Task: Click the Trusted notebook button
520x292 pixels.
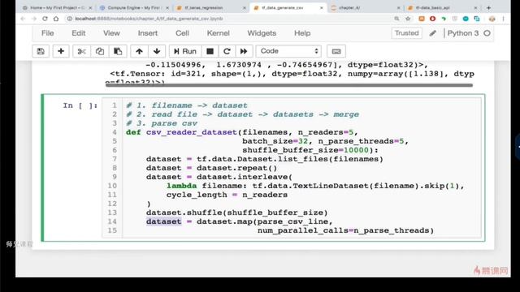Action: coord(406,33)
